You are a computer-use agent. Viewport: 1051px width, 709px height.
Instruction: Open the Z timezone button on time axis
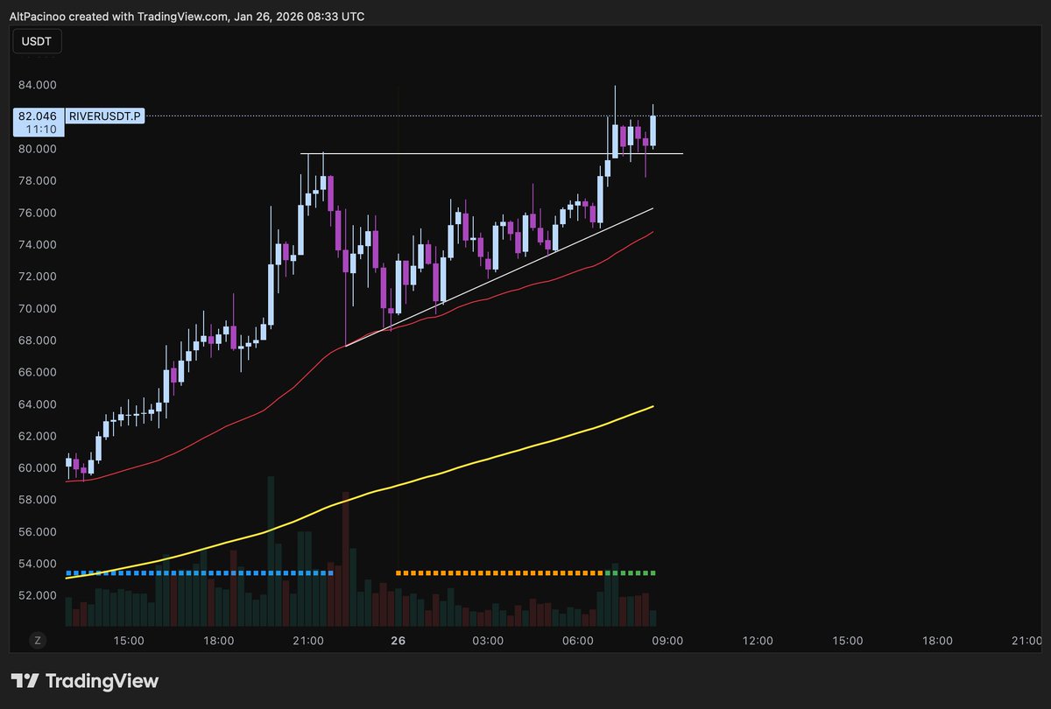(x=37, y=640)
